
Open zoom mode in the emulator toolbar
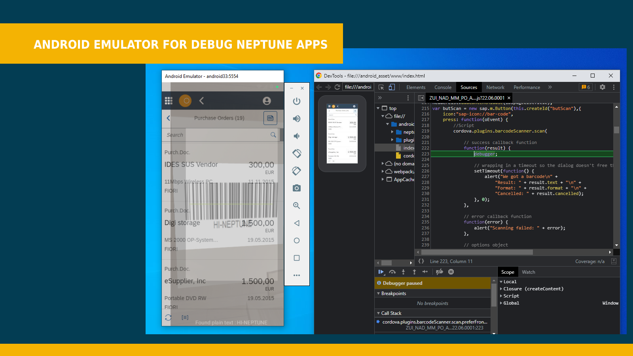tap(297, 205)
